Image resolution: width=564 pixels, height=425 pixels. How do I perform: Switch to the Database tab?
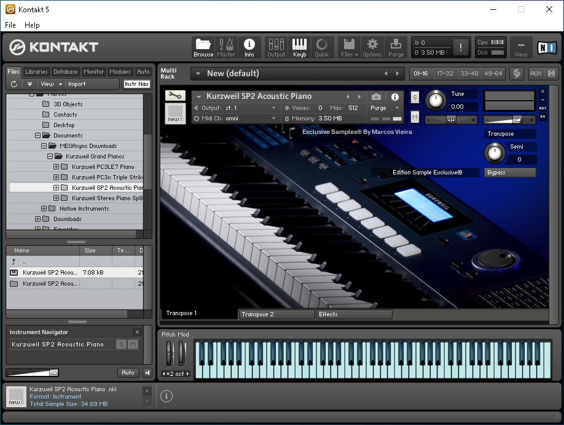66,72
